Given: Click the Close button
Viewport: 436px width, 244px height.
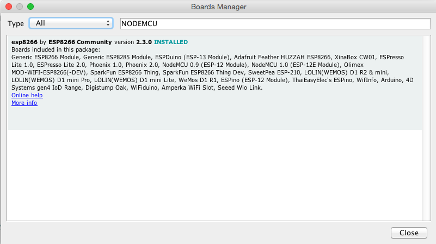Looking at the screenshot, I should pos(409,233).
